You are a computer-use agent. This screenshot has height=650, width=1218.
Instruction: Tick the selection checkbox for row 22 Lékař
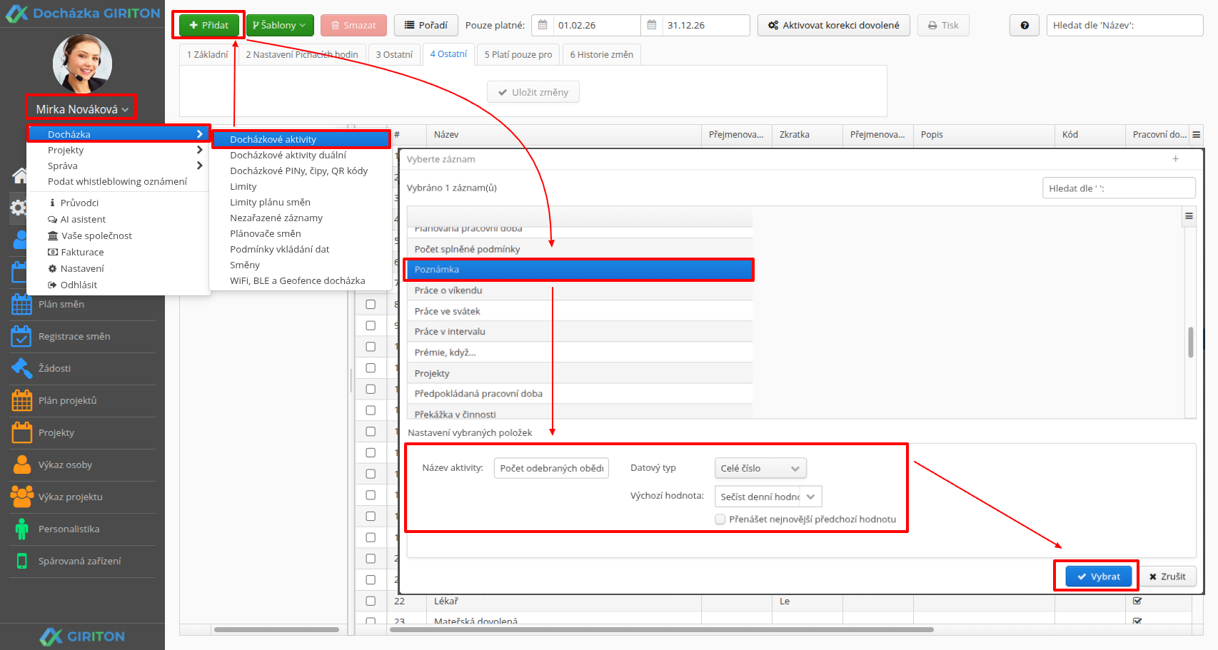coord(371,601)
